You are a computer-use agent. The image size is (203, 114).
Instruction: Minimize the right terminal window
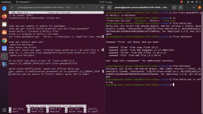pos(187,8)
